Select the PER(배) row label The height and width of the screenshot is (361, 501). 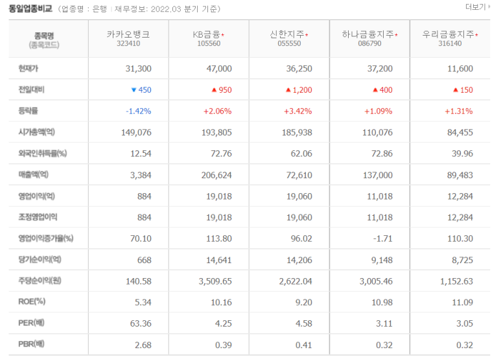[31, 323]
